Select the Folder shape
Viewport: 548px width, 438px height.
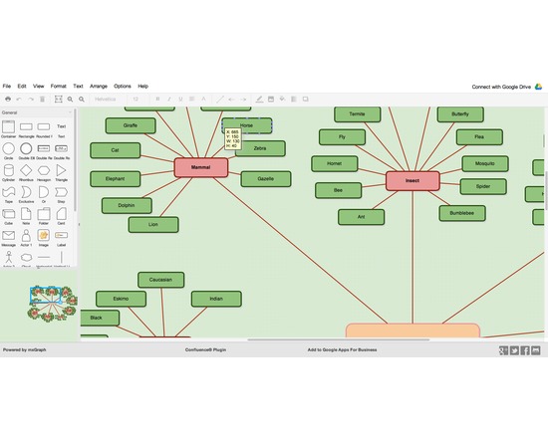(44, 214)
